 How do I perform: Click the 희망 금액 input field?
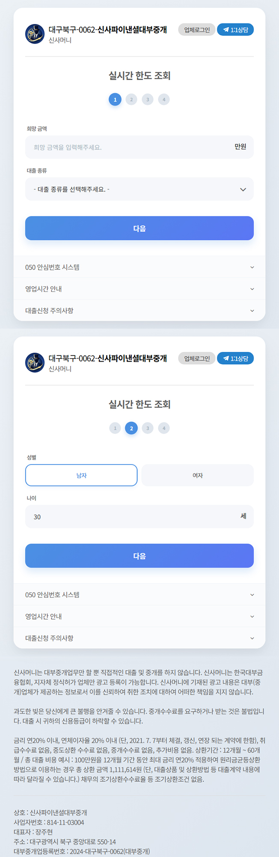128,147
